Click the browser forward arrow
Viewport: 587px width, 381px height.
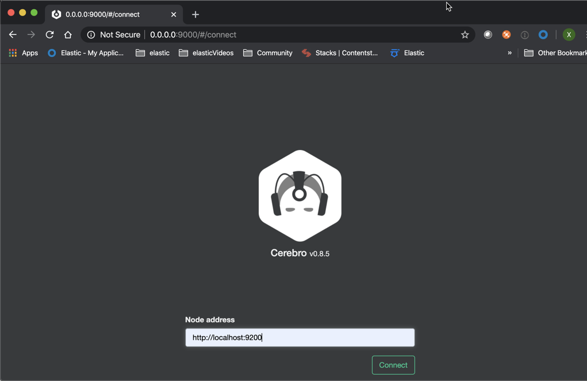[x=31, y=35]
